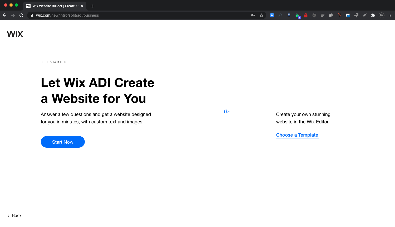This screenshot has height=227, width=395.
Task: Click Start Now button
Action: coord(63,142)
